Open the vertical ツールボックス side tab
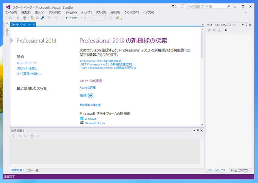The height and width of the screenshot is (183, 258). tap(7, 29)
